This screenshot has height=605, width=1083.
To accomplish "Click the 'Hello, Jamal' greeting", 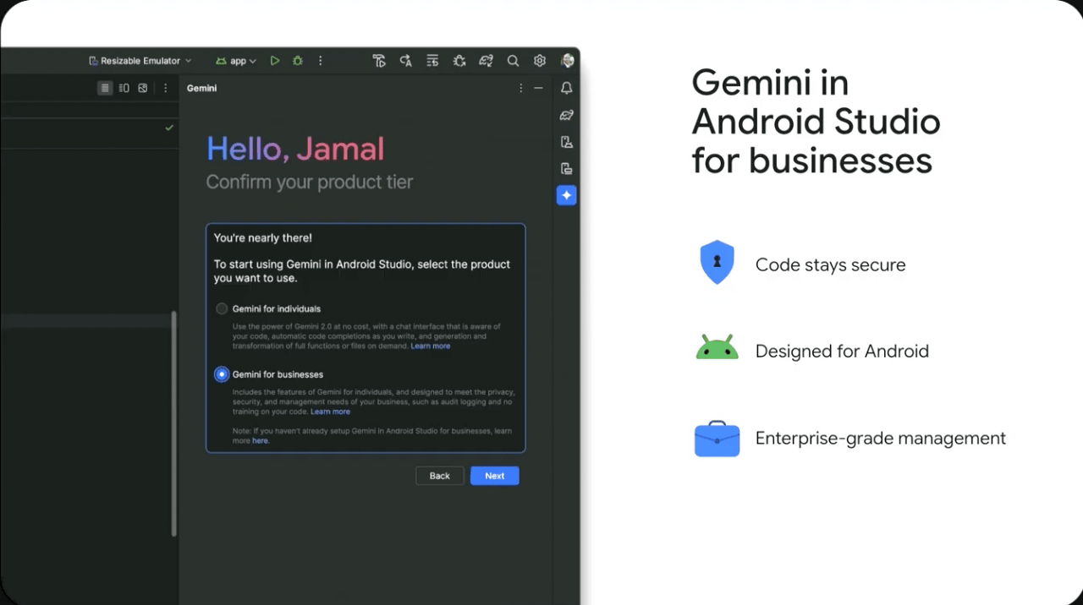I will (295, 150).
